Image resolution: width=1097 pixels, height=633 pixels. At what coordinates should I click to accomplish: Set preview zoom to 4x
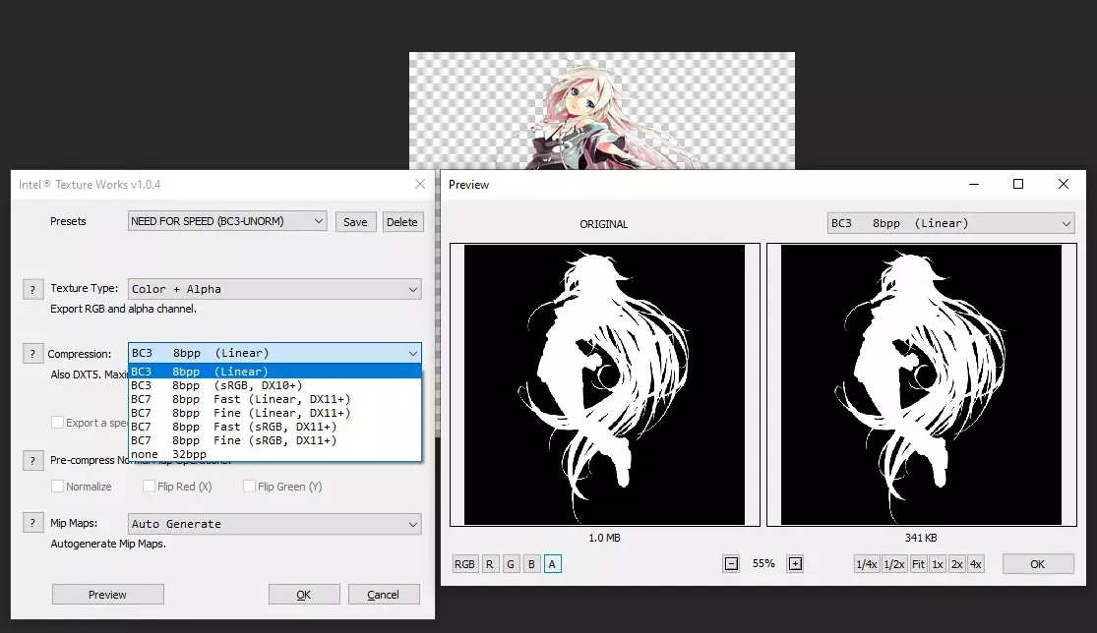click(975, 564)
